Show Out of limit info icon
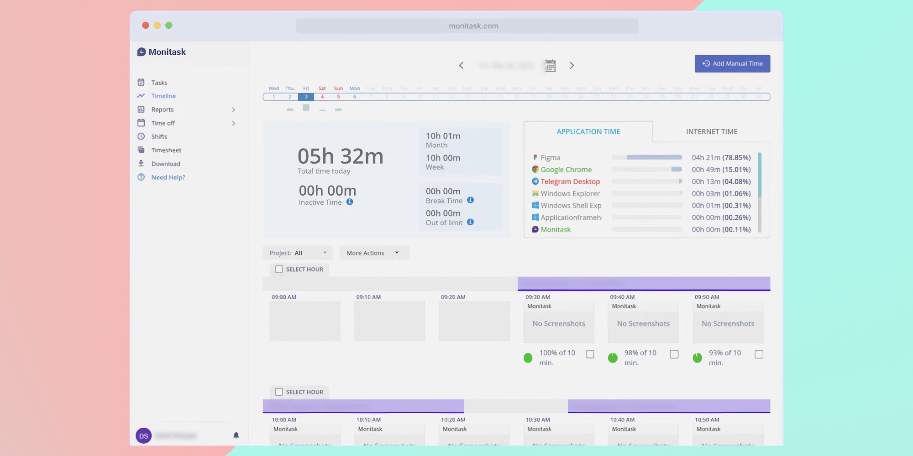Viewport: 913px width, 456px height. (470, 222)
